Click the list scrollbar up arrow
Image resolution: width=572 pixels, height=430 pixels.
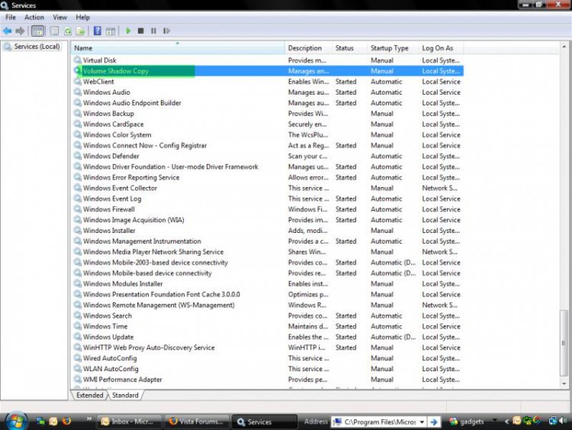(564, 47)
